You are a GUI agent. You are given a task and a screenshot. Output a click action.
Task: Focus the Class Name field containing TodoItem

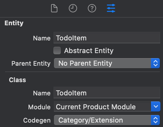click(x=107, y=93)
